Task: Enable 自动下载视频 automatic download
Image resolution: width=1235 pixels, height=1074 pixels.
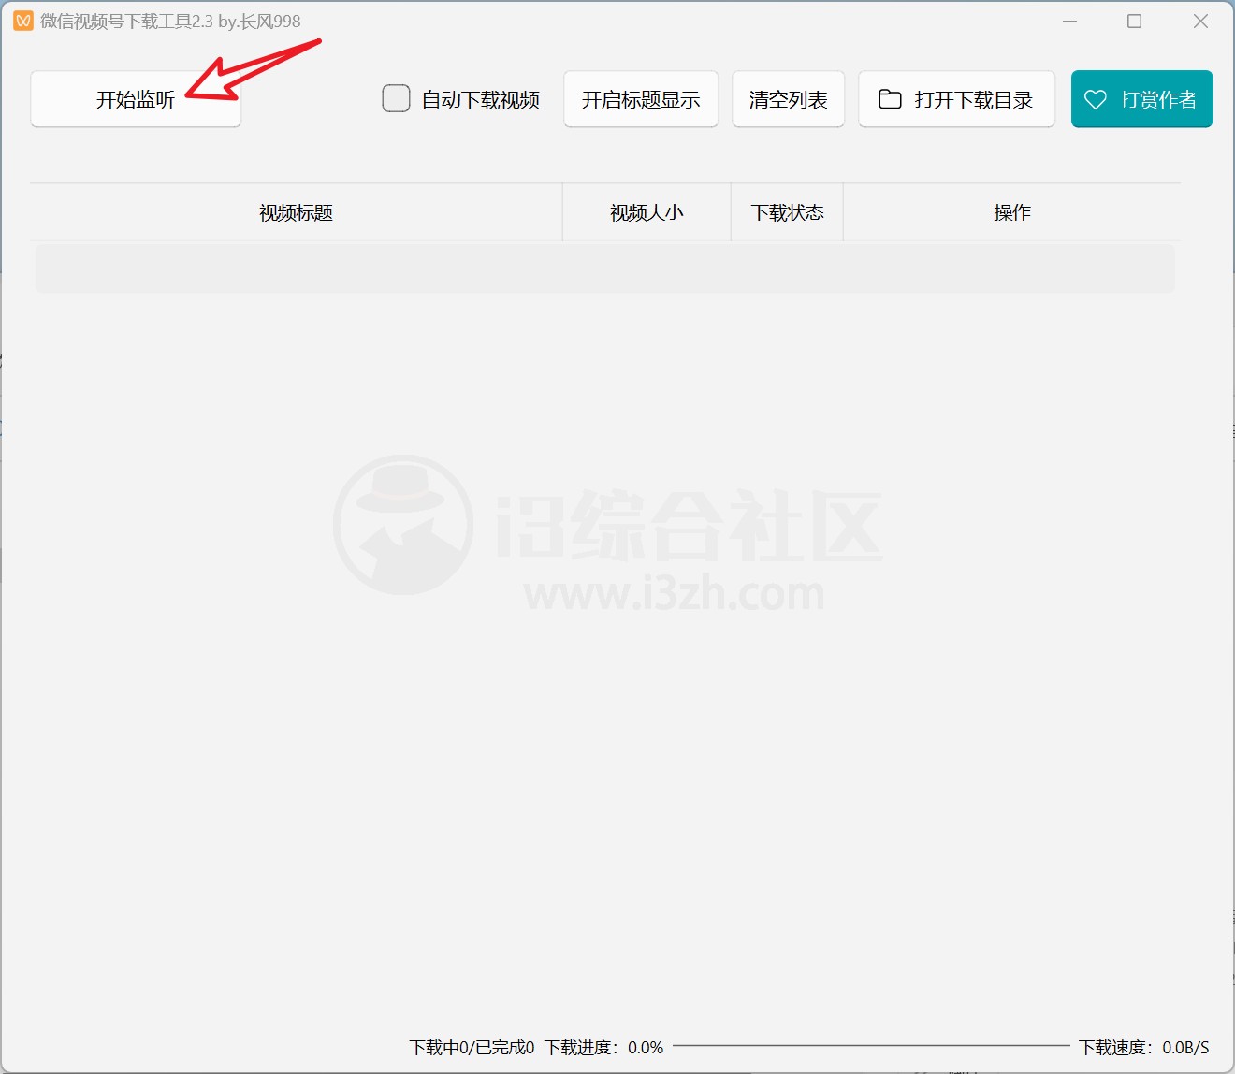Action: click(x=396, y=97)
